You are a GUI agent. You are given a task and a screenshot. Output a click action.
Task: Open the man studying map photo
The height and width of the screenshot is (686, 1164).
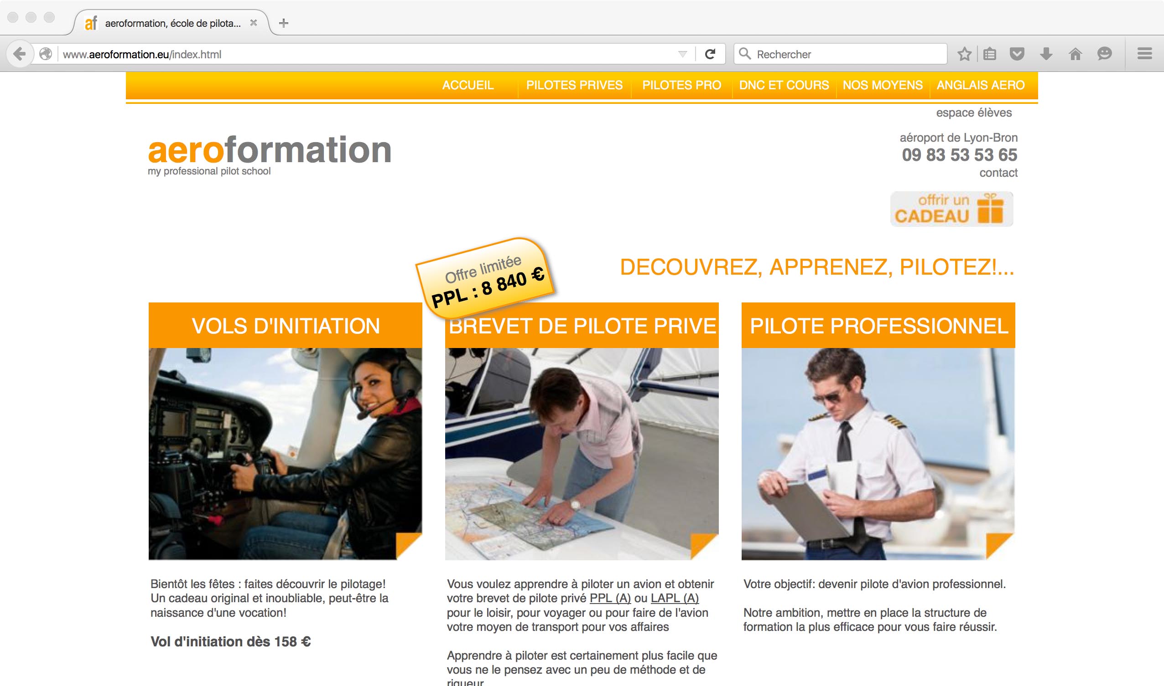pyautogui.click(x=582, y=454)
